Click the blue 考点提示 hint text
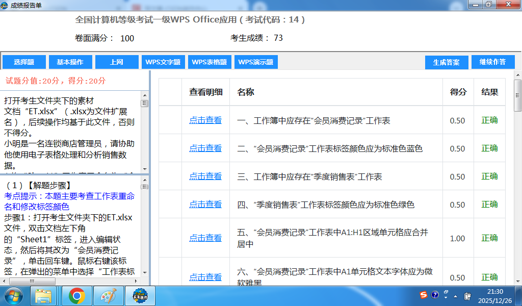This screenshot has width=522, height=306. pos(69,201)
